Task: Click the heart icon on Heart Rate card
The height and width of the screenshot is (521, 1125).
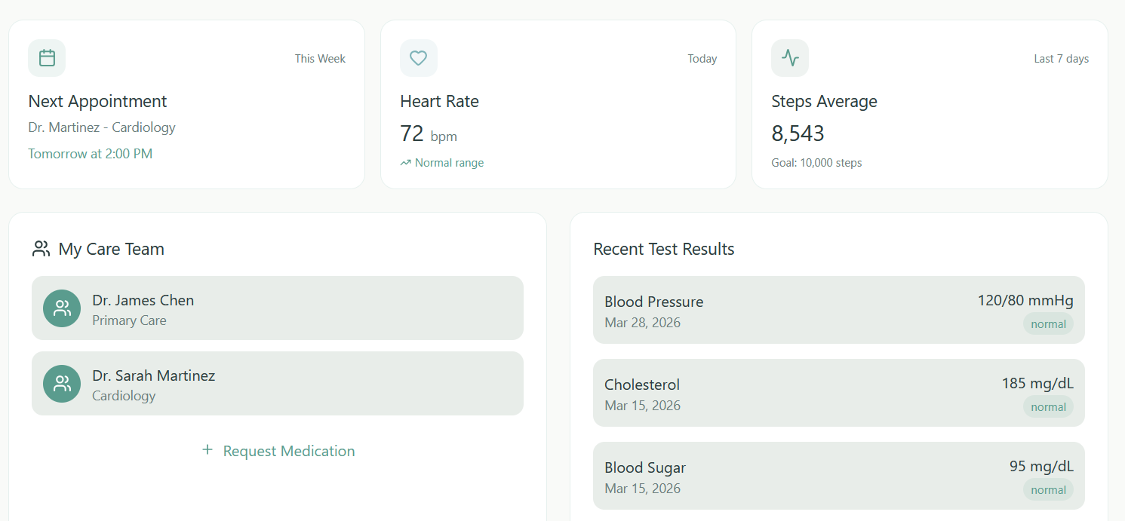Action: pyautogui.click(x=418, y=58)
